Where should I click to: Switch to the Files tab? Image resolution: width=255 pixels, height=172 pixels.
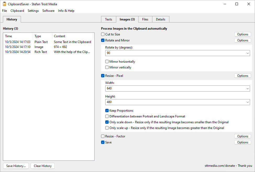pyautogui.click(x=145, y=19)
